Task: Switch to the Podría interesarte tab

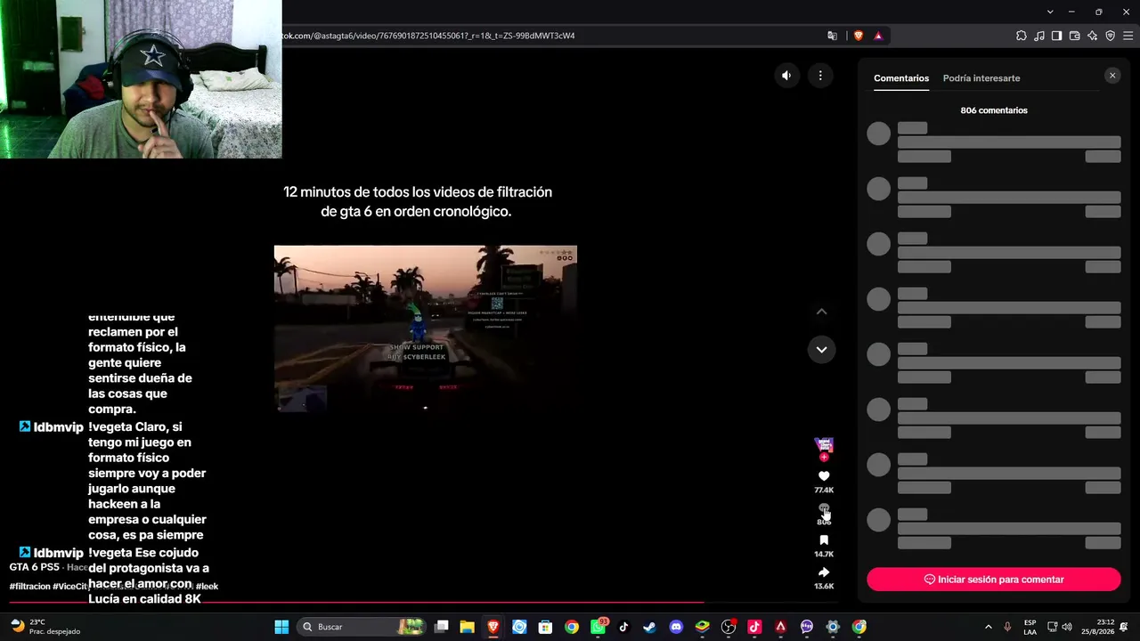Action: point(981,78)
